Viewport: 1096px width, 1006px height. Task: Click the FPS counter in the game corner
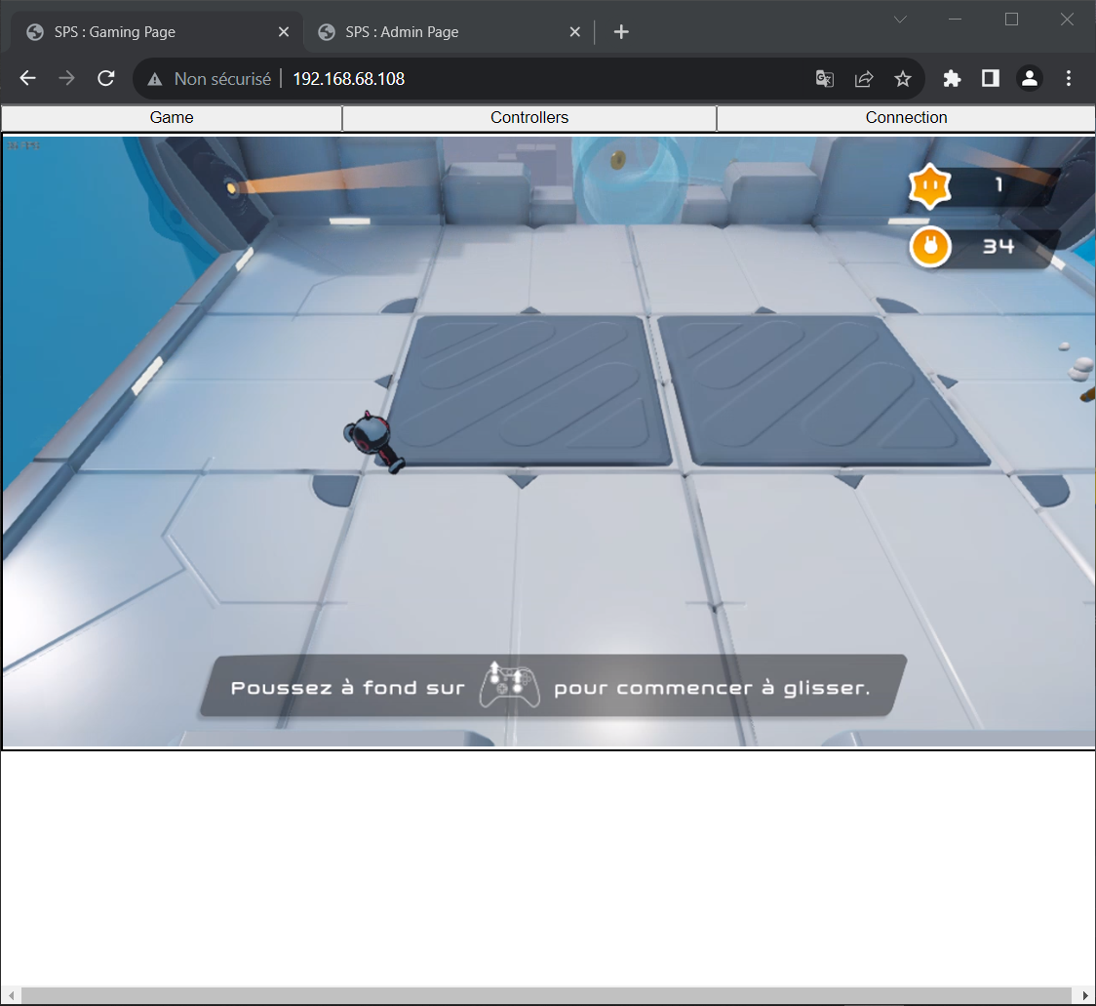pyautogui.click(x=23, y=145)
